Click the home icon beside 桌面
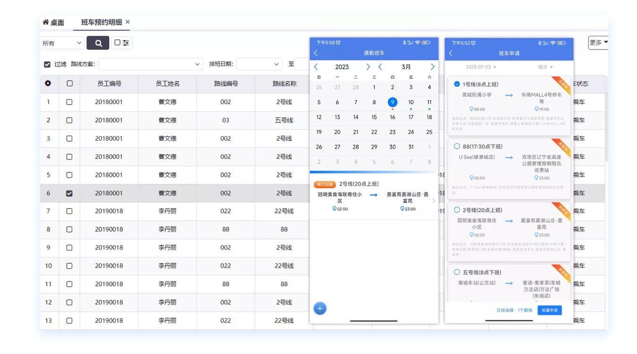Screen dimensions: 637x354 (46, 22)
